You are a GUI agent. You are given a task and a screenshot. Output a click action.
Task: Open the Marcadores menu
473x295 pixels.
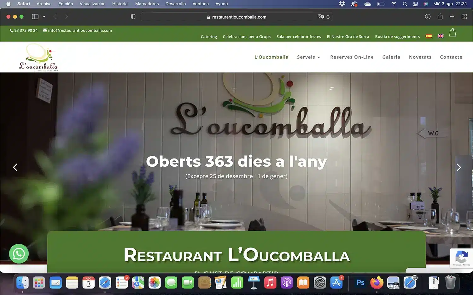pos(147,4)
